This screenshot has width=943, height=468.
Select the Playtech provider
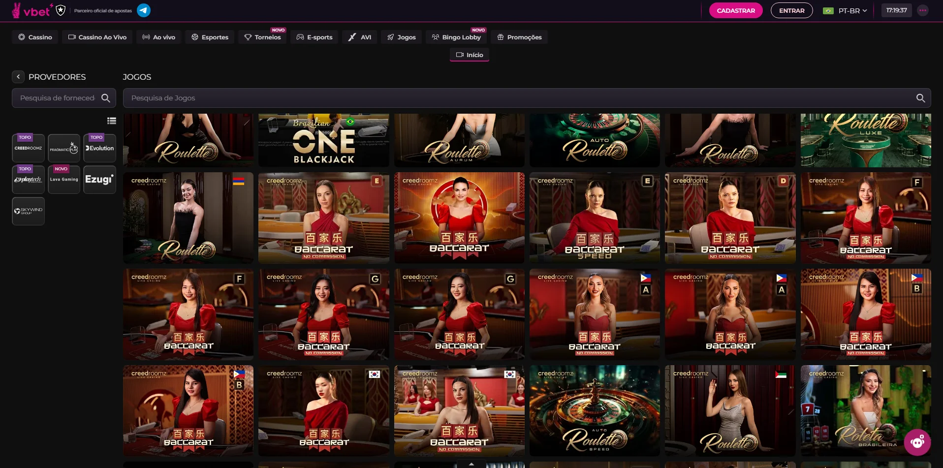coord(29,180)
